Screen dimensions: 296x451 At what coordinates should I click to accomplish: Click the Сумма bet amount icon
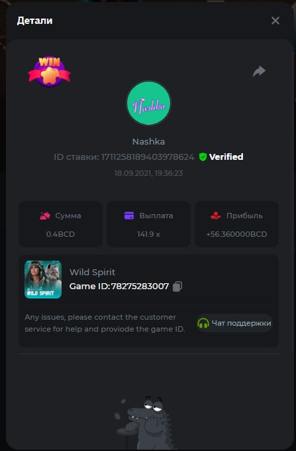pos(45,216)
